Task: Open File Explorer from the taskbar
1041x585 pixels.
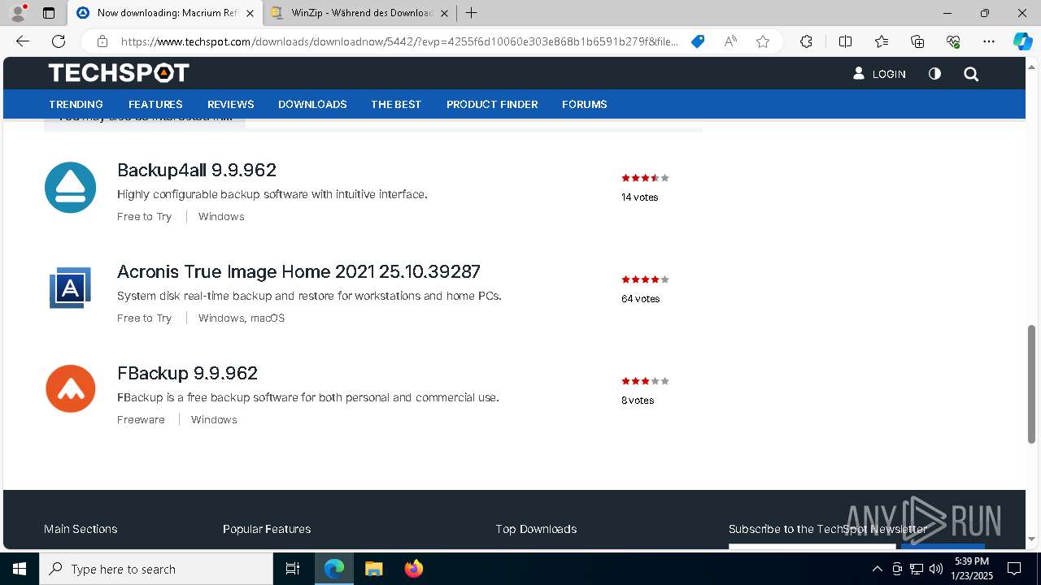Action: (374, 569)
